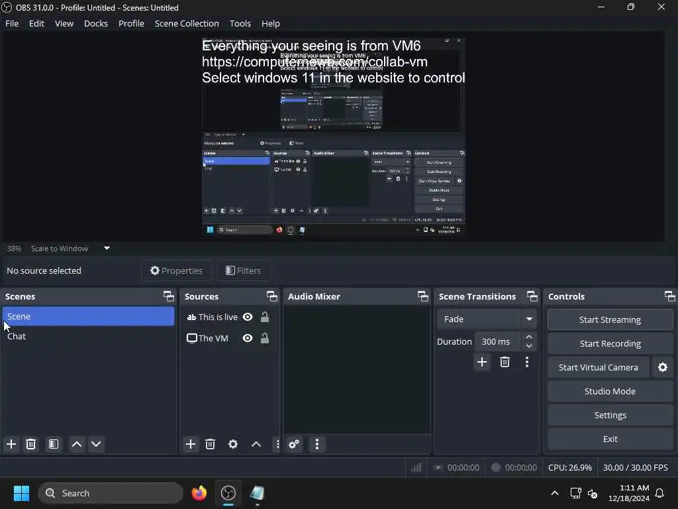Add a new source with plus icon
The height and width of the screenshot is (509, 678).
[x=191, y=444]
